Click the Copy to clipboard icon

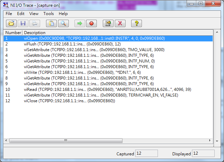51,23
